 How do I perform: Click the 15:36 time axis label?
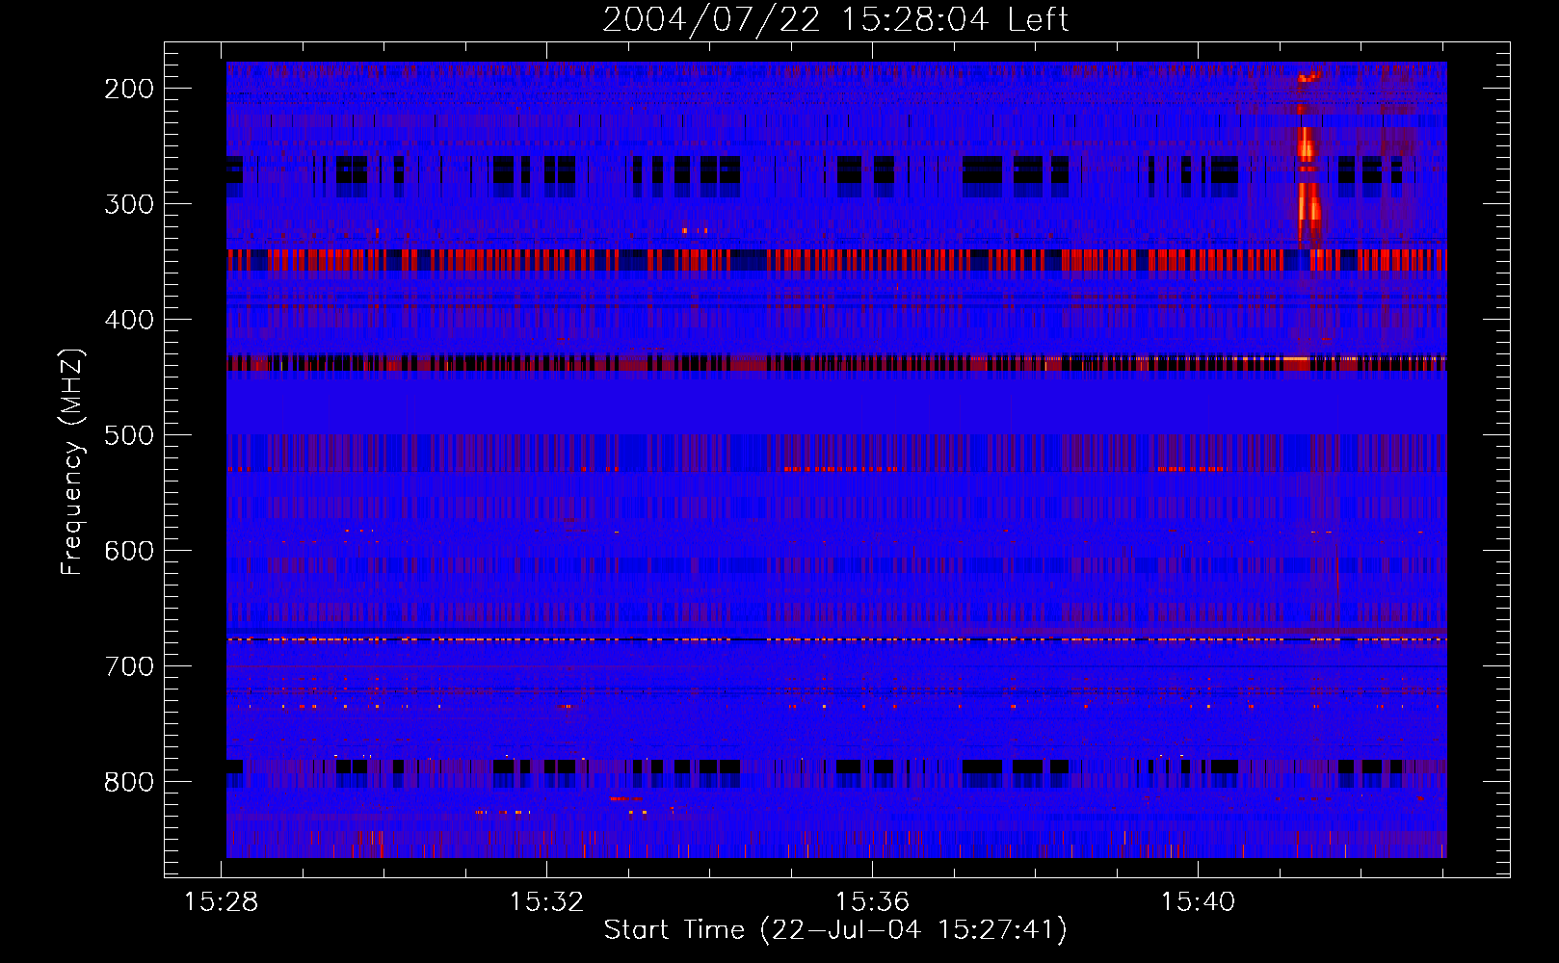(x=872, y=902)
